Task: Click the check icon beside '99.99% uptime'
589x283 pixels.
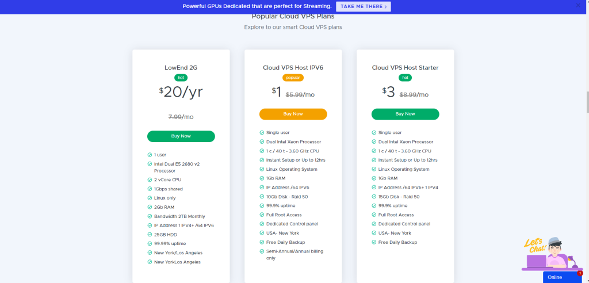Action: [x=150, y=243]
